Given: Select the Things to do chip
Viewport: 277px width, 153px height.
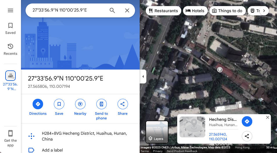Looking at the screenshot, I should tap(227, 11).
